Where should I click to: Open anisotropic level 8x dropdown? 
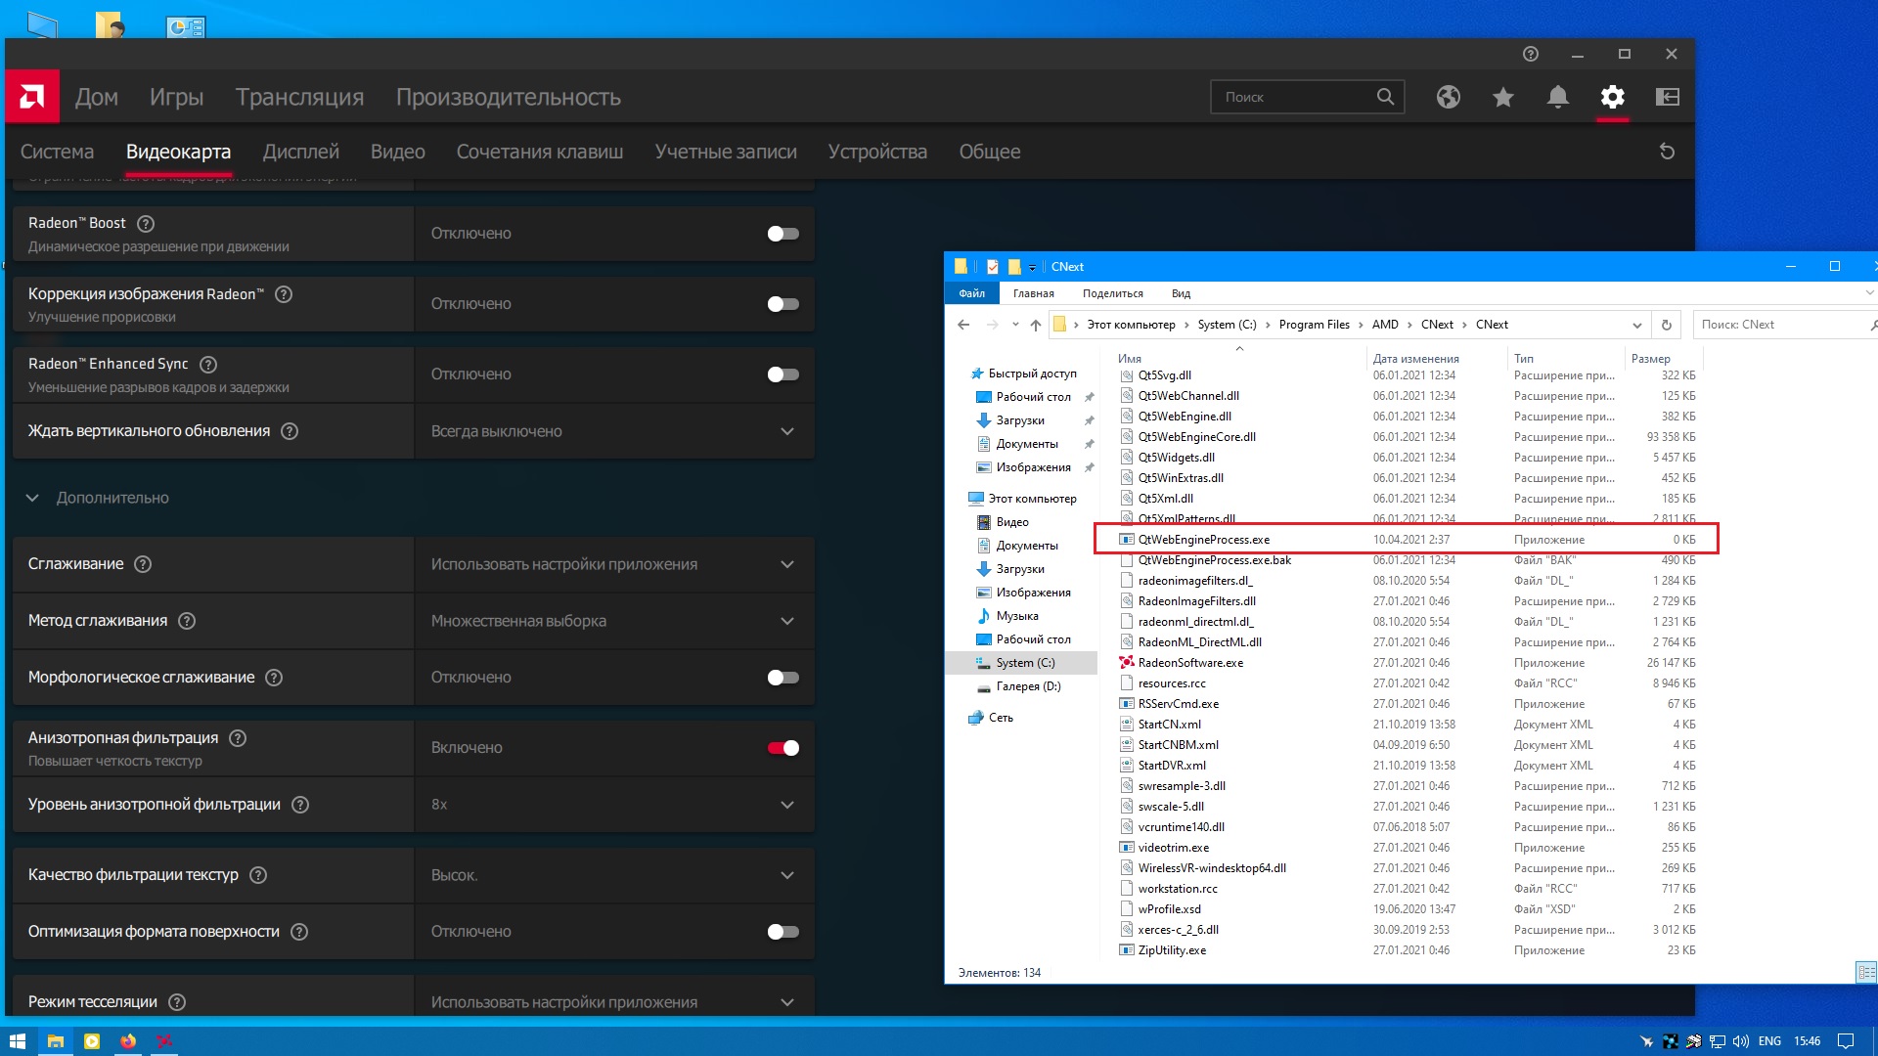(x=614, y=805)
